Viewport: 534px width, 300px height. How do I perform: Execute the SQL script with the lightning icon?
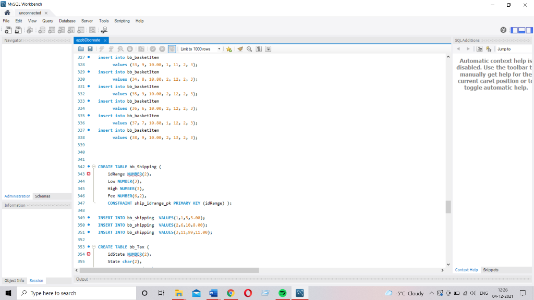(x=101, y=48)
